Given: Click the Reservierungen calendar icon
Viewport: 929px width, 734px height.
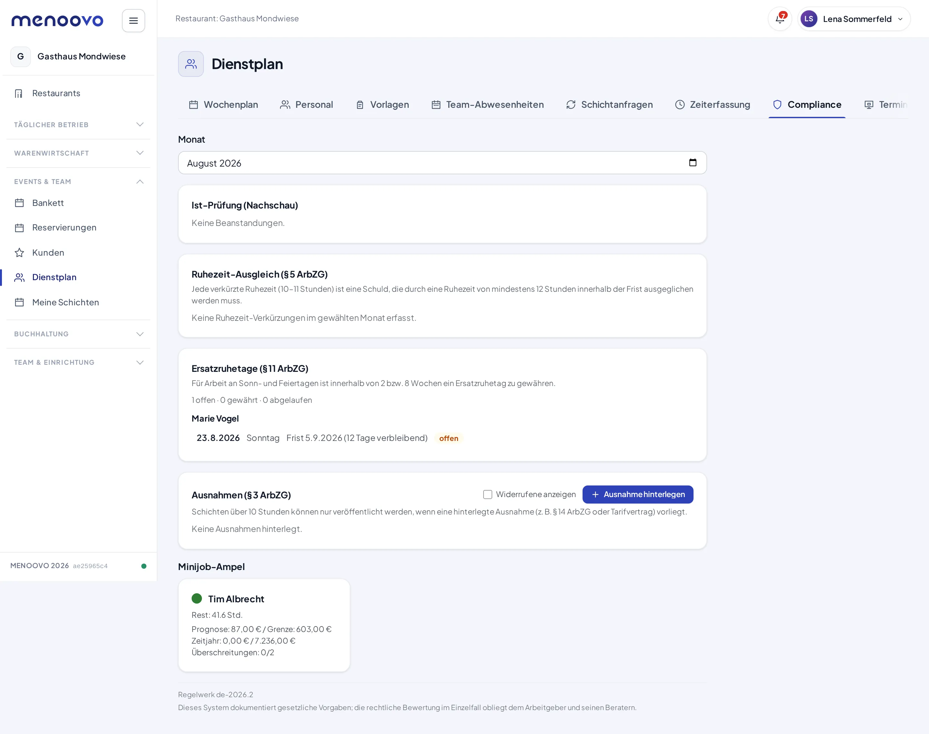Looking at the screenshot, I should coord(19,228).
